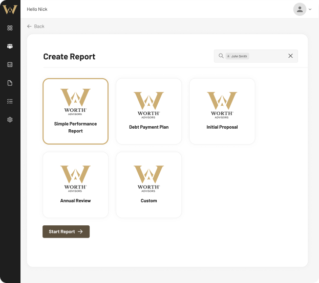
Task: Open the checklist tasks icon in sidebar
Action: coord(10,101)
